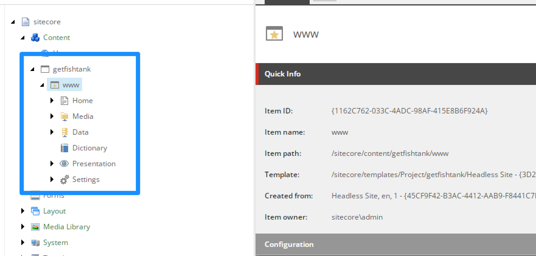Click the Media folder icon
Viewport: 536px width, 256px height.
click(x=64, y=116)
